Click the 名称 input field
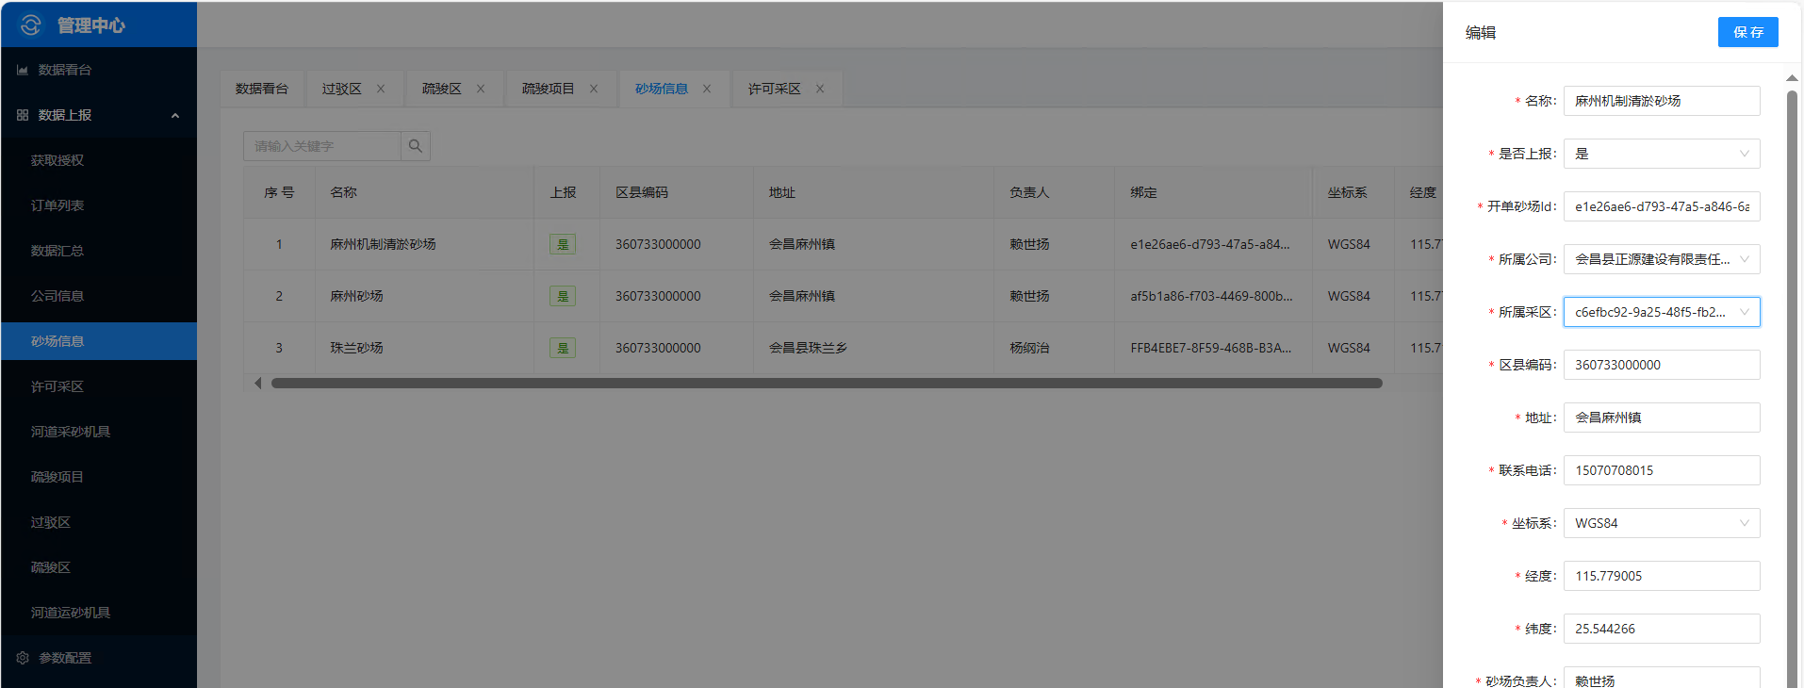The height and width of the screenshot is (688, 1804). (1661, 101)
